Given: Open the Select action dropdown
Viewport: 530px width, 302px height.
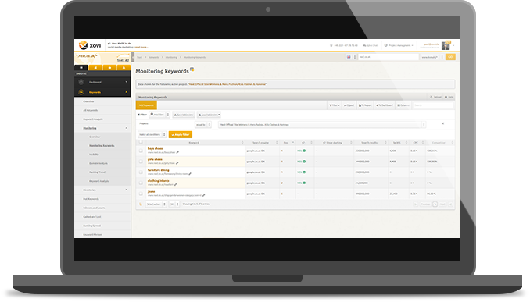Looking at the screenshot, I should pyautogui.click(x=156, y=204).
